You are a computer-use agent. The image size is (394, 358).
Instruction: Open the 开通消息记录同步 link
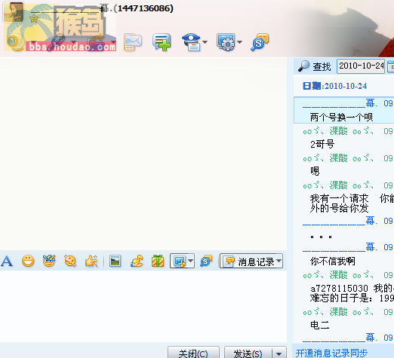[331, 353]
